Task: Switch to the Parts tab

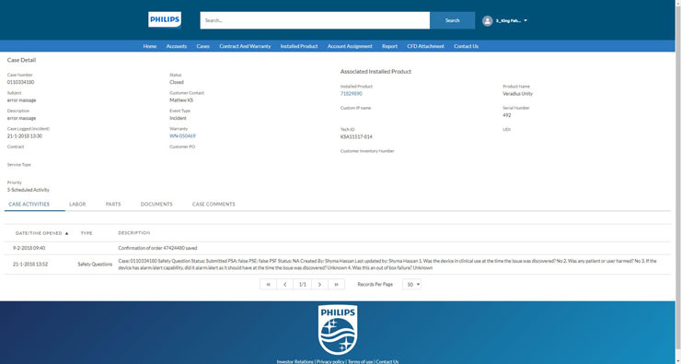Action: tap(113, 204)
